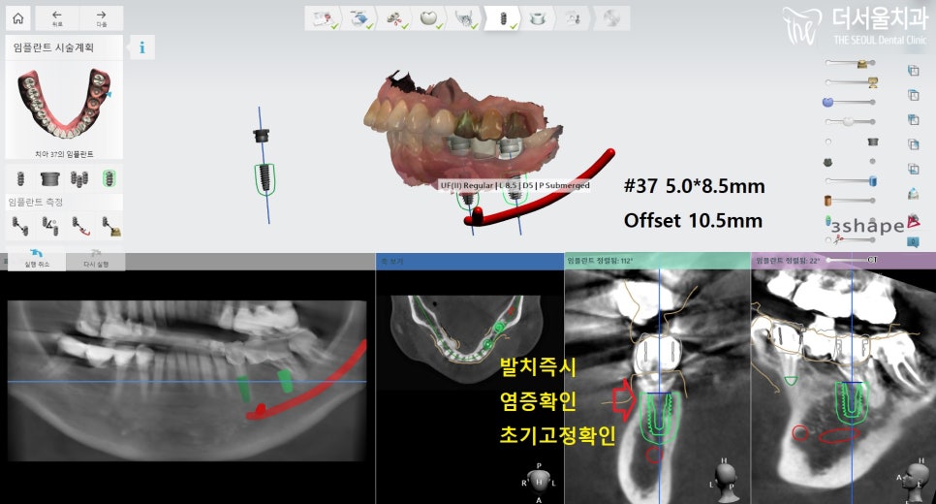Choose the implant-to-nerve distance tool
Image resolution: width=936 pixels, height=504 pixels.
[x=81, y=226]
